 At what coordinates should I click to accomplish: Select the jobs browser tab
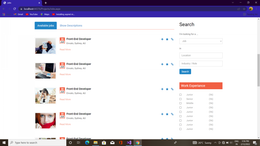coord(21,3)
